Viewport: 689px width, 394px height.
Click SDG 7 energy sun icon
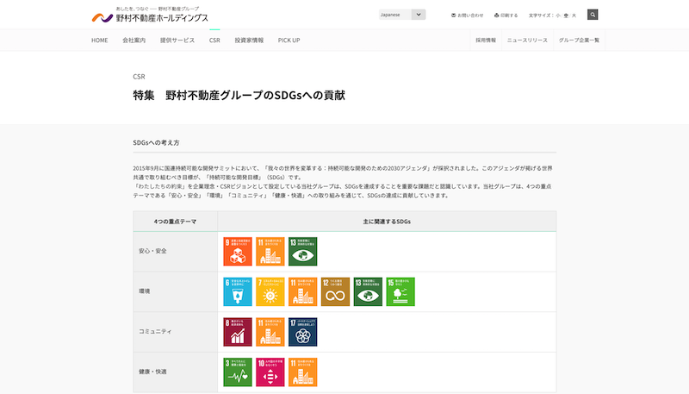click(270, 291)
